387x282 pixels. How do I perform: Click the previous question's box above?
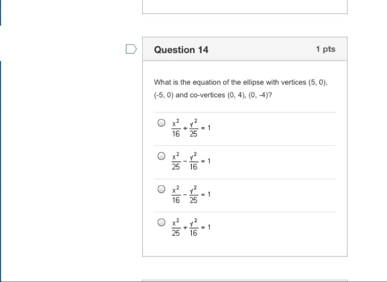(245, 7)
